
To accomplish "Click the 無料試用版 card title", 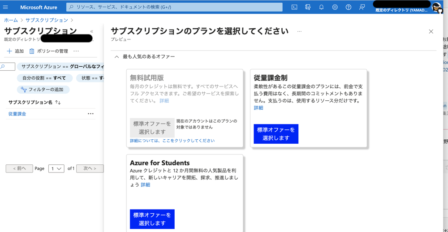I will tap(147, 78).
